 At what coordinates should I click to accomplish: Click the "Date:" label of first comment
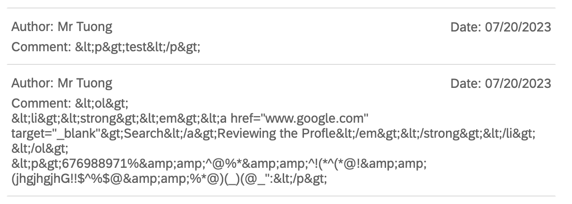pos(466,27)
